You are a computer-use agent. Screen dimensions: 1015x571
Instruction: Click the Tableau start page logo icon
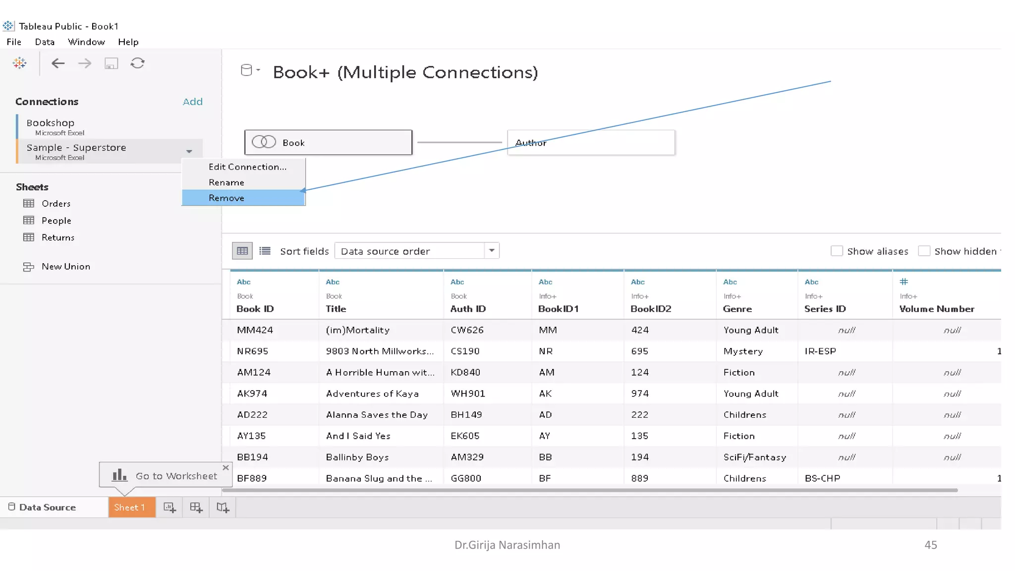pos(20,63)
